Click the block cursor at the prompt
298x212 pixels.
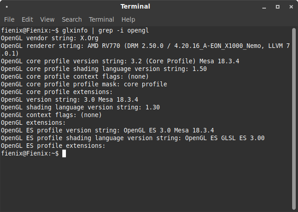click(64, 154)
